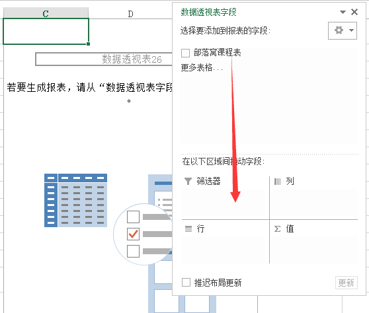
Task: Open the task pane options arrow
Action: point(343,13)
